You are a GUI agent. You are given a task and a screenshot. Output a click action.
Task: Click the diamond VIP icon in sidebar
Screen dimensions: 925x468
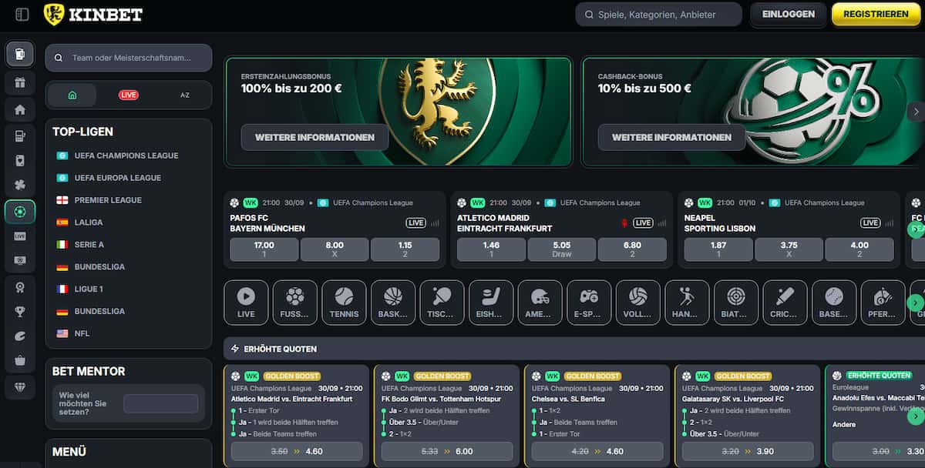pos(20,386)
